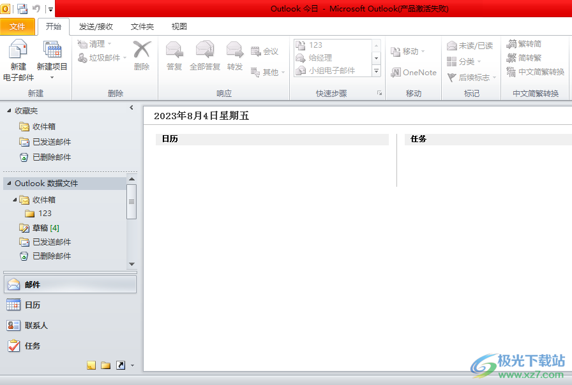572x385 pixels.
Task: Click the OneNote button
Action: tap(413, 73)
